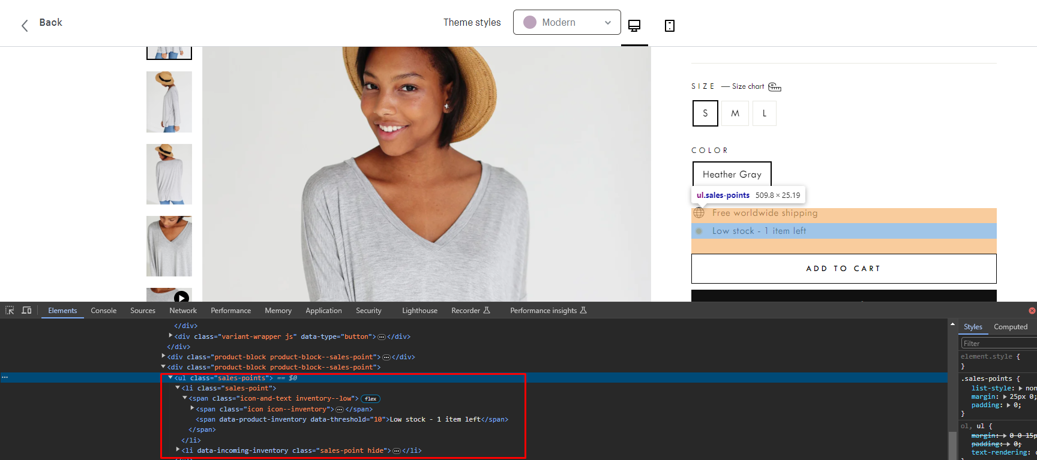The image size is (1037, 460).
Task: Expand the padding 0 property in .sales-points
Action: pyautogui.click(x=1009, y=405)
